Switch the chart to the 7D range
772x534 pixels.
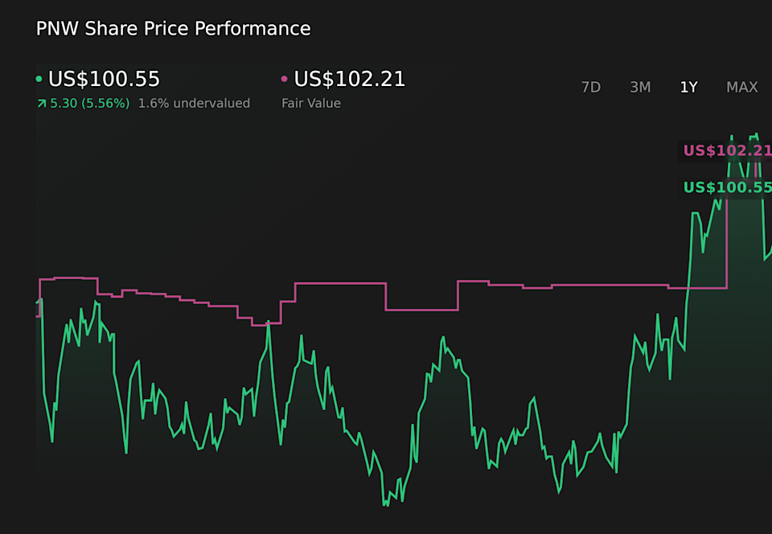click(591, 88)
